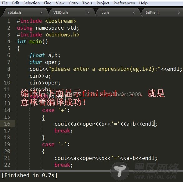183x182 pixels.
Task: Click the 'cin>>oper;' statement
Action: click(x=45, y=83)
